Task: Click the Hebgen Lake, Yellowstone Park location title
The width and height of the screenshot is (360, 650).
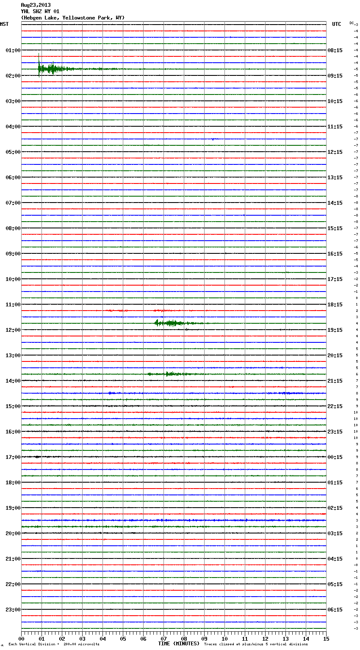Action: point(73,18)
